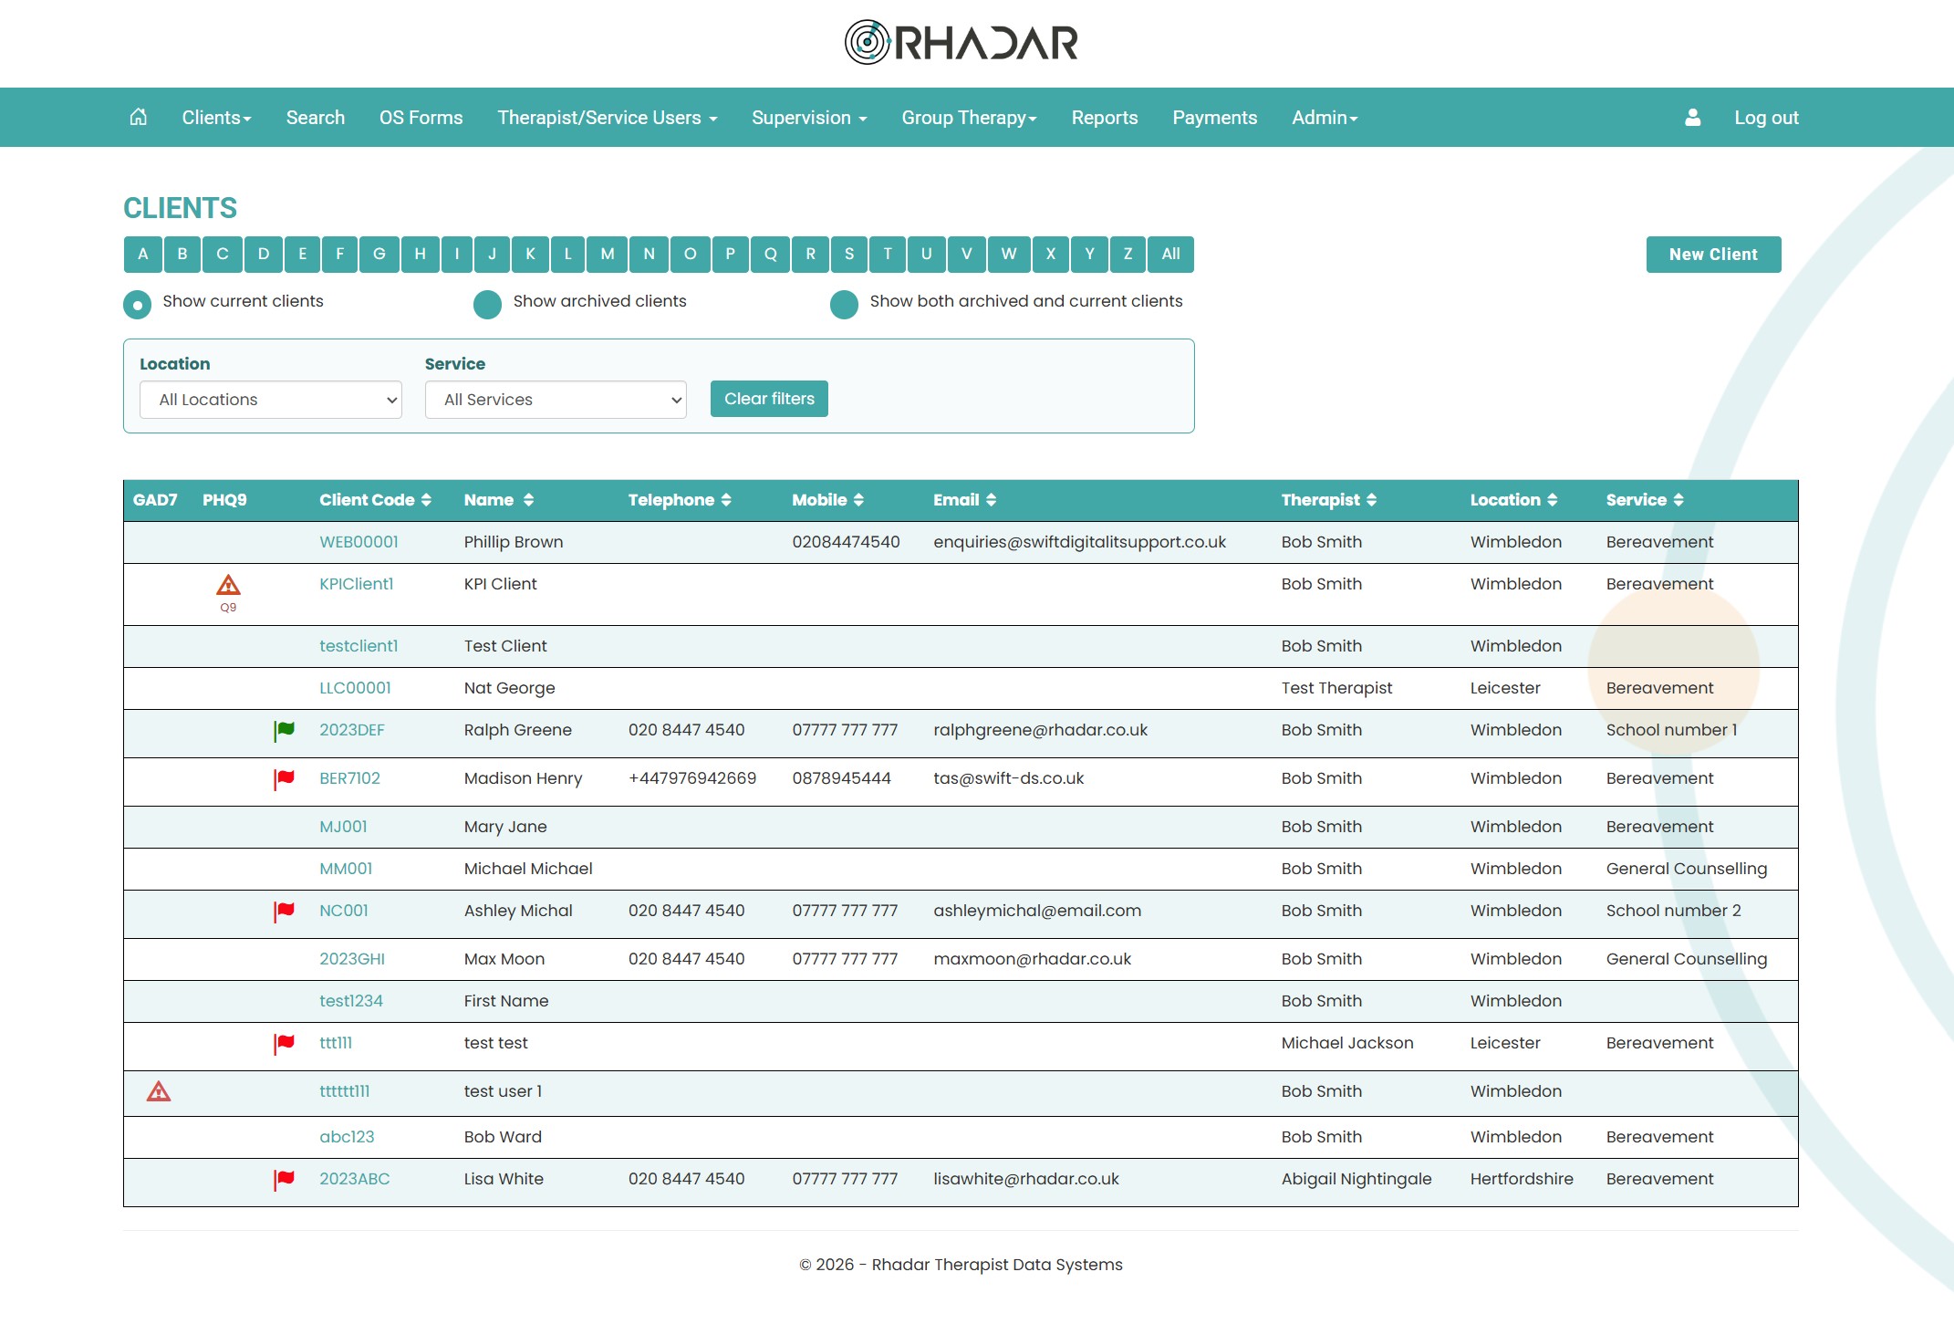Viewport: 1954px width, 1324px height.
Task: Open client abc123
Action: [x=347, y=1137]
